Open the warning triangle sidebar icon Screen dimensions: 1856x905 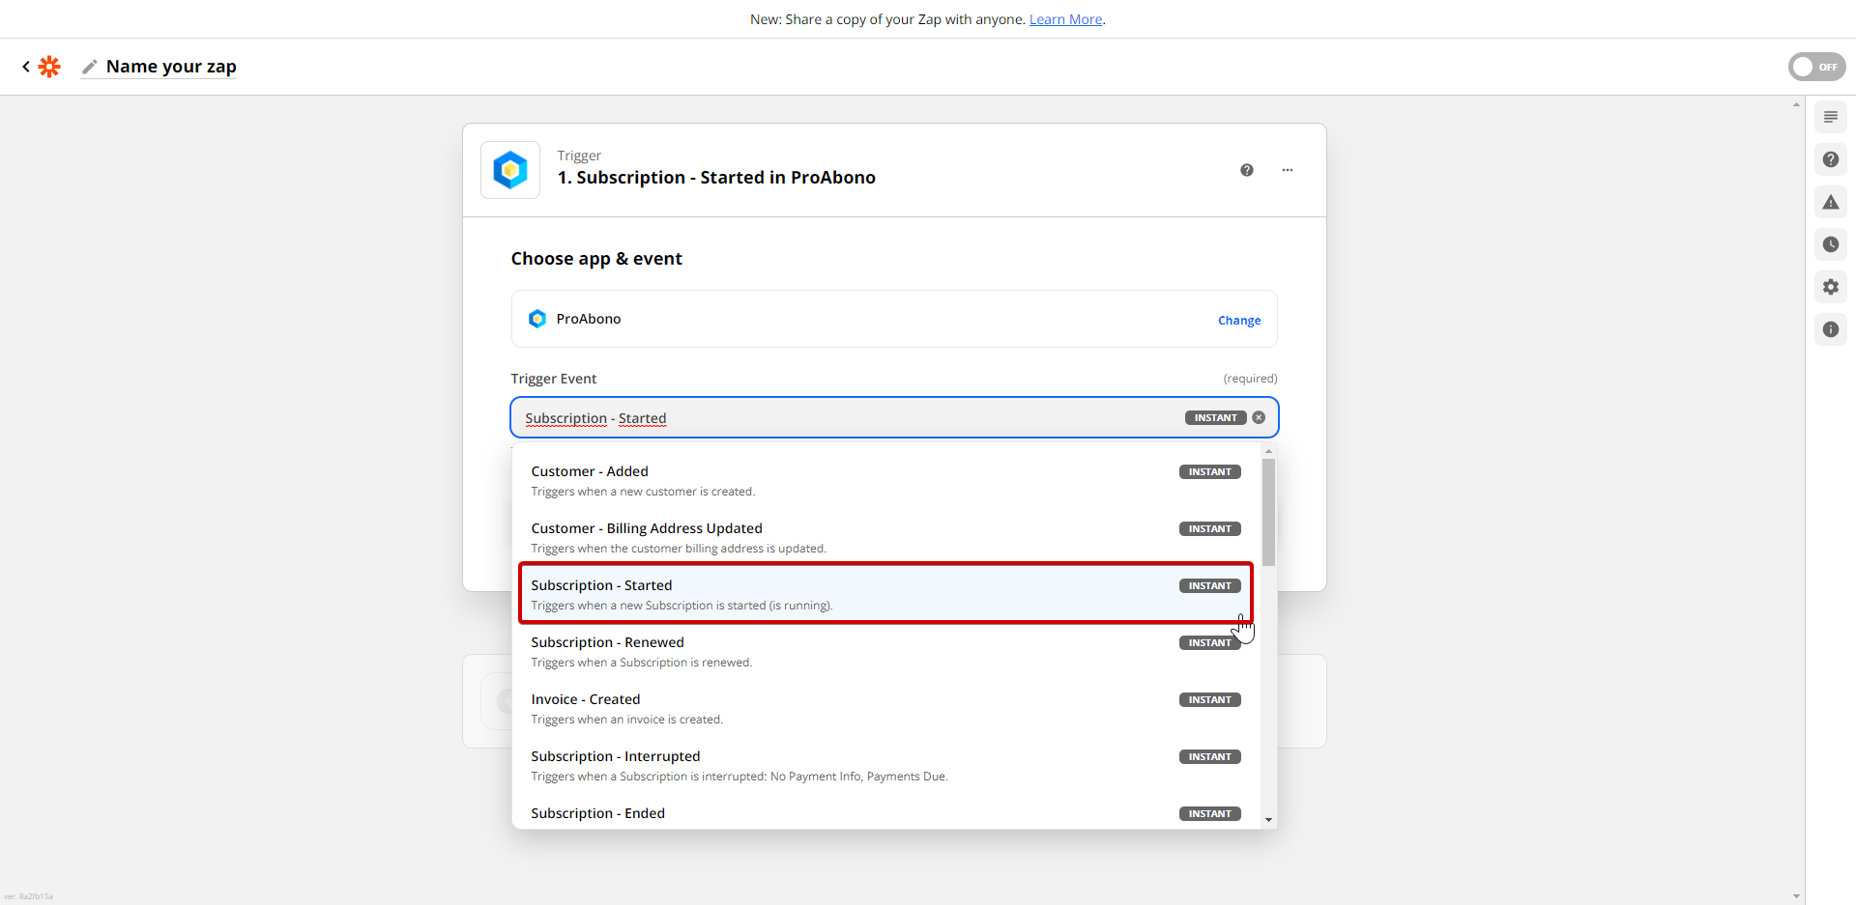[1831, 202]
